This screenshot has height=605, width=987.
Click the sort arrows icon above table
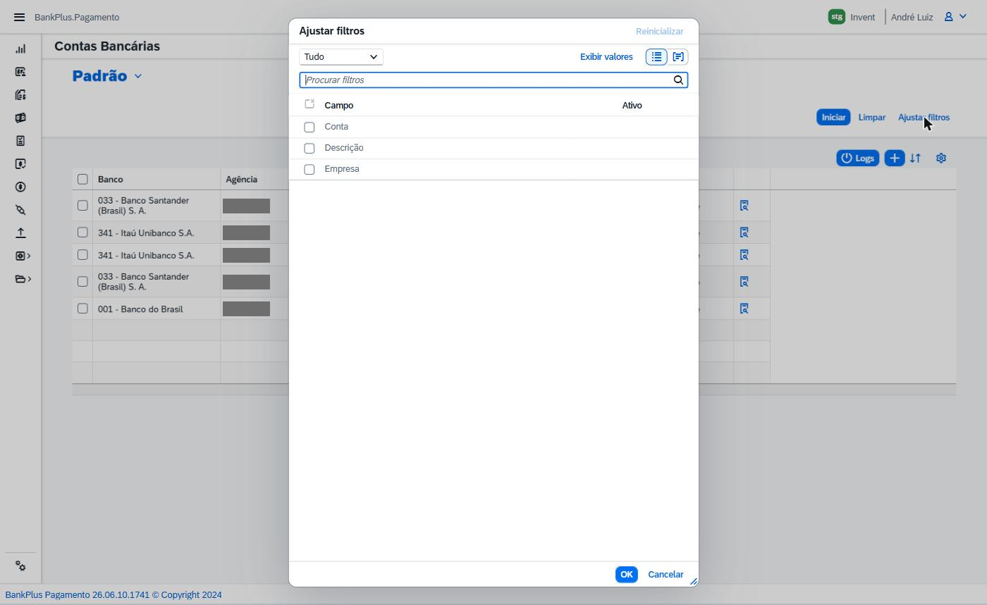[x=915, y=158]
